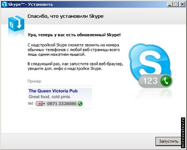Click the Skype installer box icon
Viewport: 187px width, 150px height.
(x=16, y=24)
